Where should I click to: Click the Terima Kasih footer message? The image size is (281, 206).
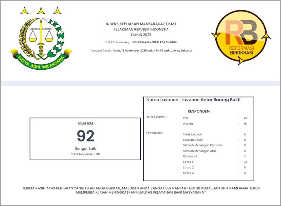[140, 190]
